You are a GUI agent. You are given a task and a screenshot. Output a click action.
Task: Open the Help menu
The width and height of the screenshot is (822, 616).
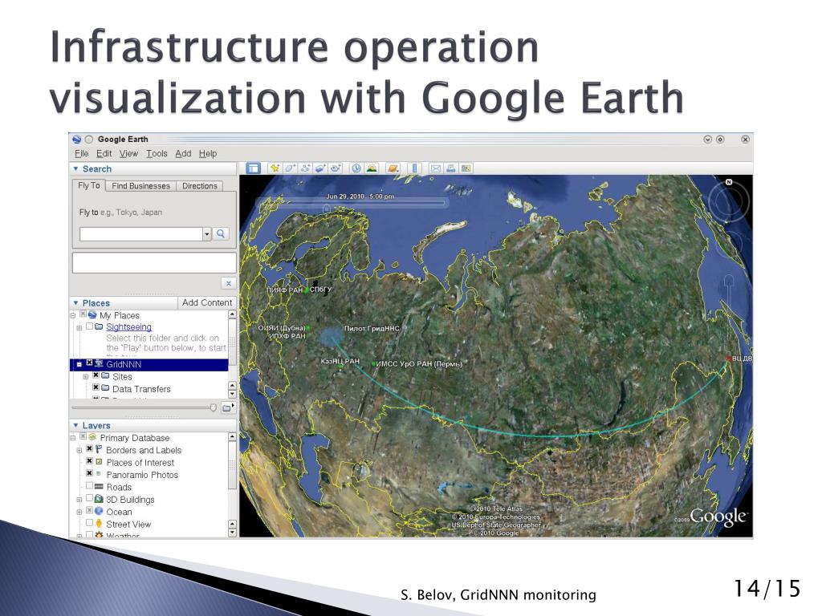coord(208,153)
